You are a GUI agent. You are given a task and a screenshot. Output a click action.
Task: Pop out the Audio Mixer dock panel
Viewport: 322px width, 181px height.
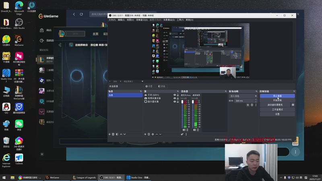click(x=226, y=91)
